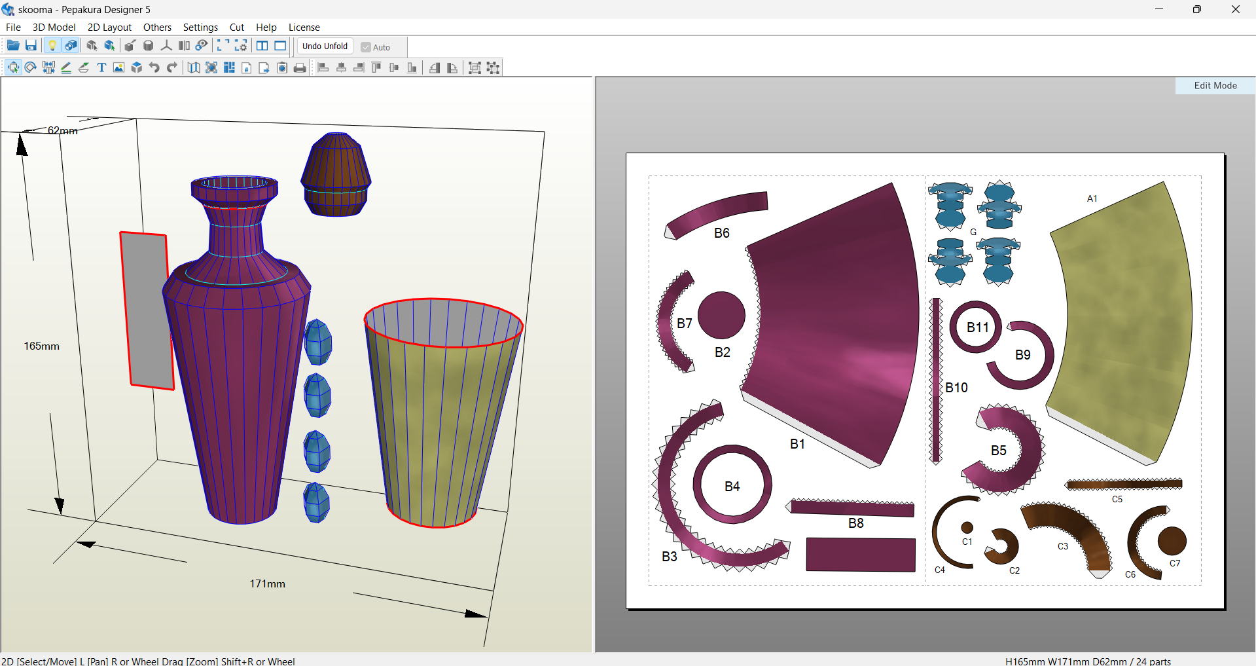Click the redo arrow icon
The width and height of the screenshot is (1256, 666).
coord(172,67)
